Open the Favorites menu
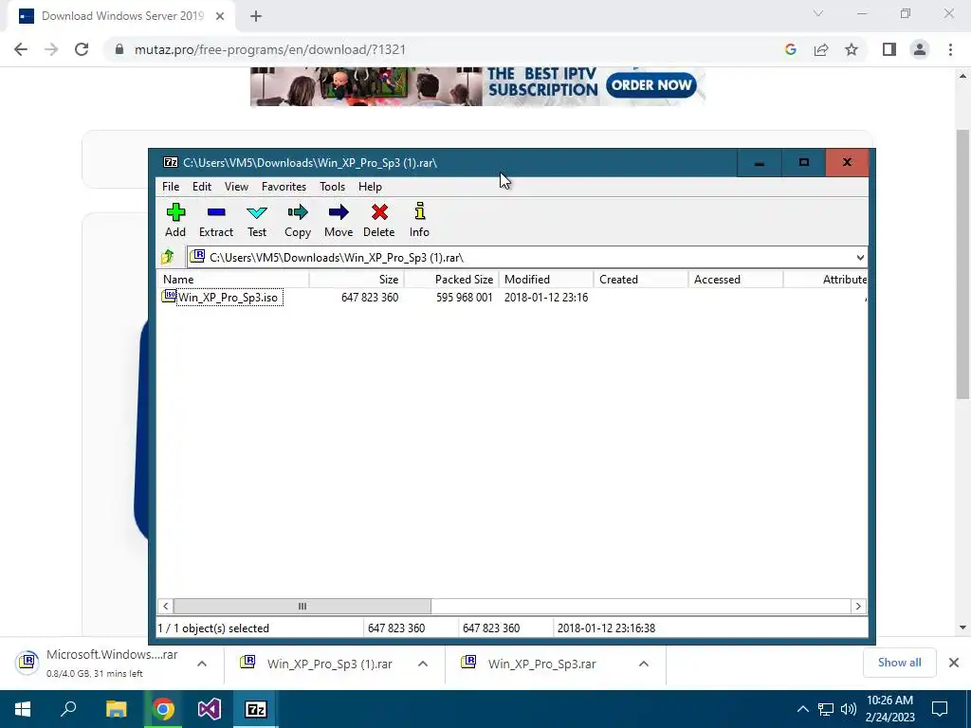 [284, 187]
